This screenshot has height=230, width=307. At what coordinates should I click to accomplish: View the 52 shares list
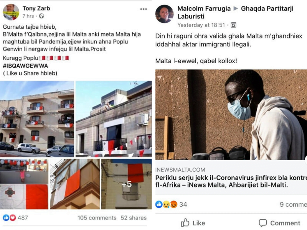(x=134, y=218)
